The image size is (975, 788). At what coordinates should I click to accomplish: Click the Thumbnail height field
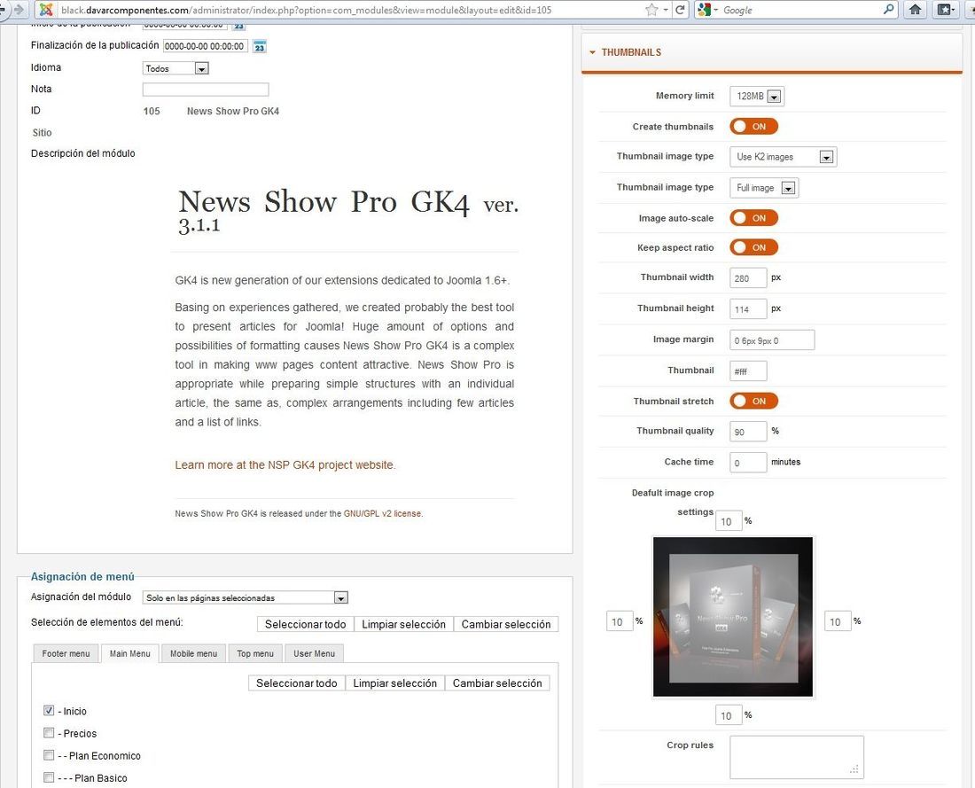748,309
